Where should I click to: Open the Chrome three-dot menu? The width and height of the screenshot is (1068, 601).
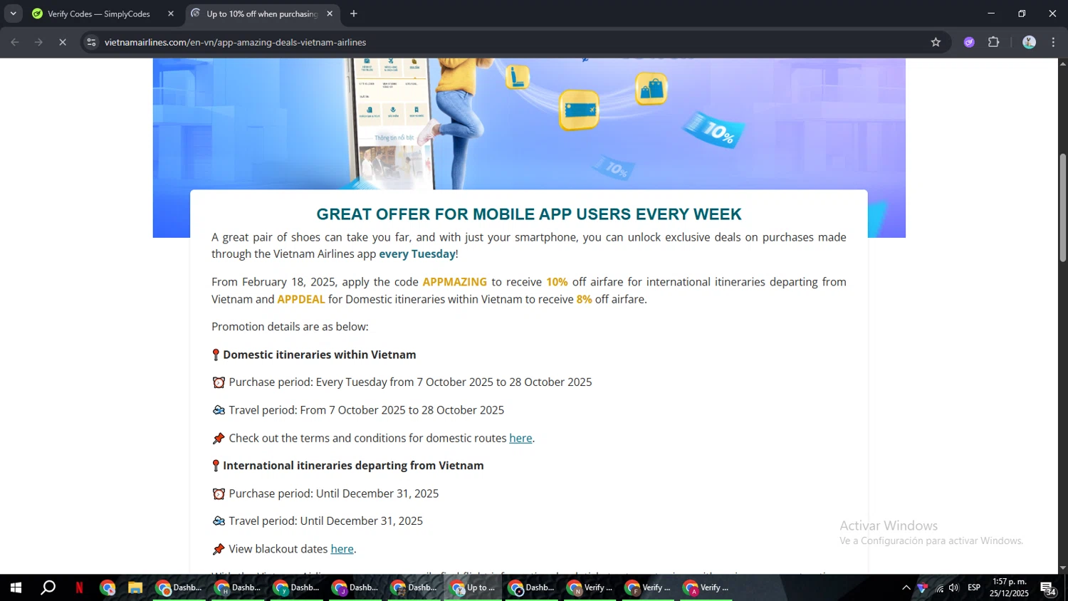pos(1053,43)
